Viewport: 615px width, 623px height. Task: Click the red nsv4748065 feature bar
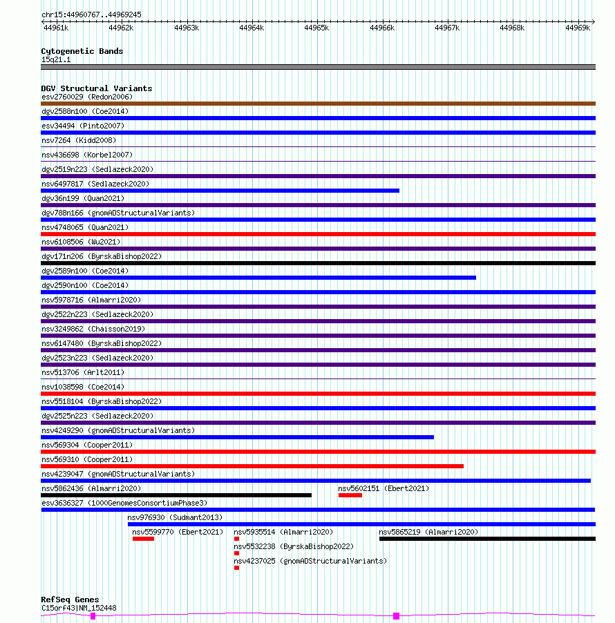[x=318, y=234]
